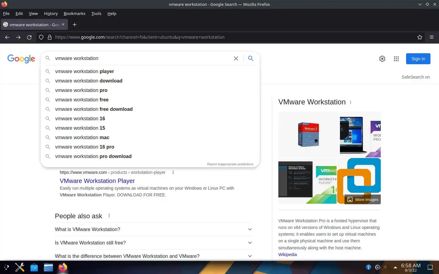Open the Tools menu
The width and height of the screenshot is (439, 274).
pyautogui.click(x=96, y=13)
